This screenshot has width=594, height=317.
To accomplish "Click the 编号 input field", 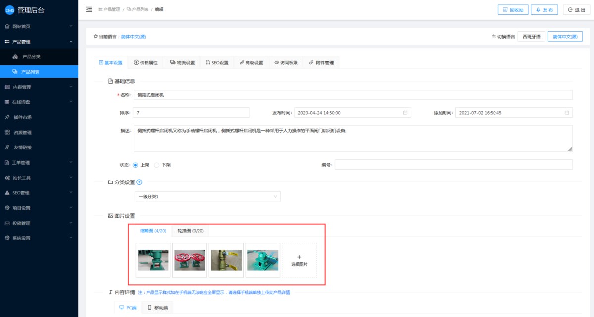I will coord(453,165).
